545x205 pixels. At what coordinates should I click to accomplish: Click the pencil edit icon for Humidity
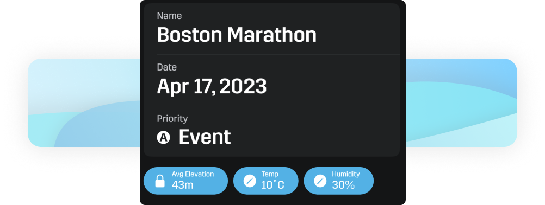320,181
